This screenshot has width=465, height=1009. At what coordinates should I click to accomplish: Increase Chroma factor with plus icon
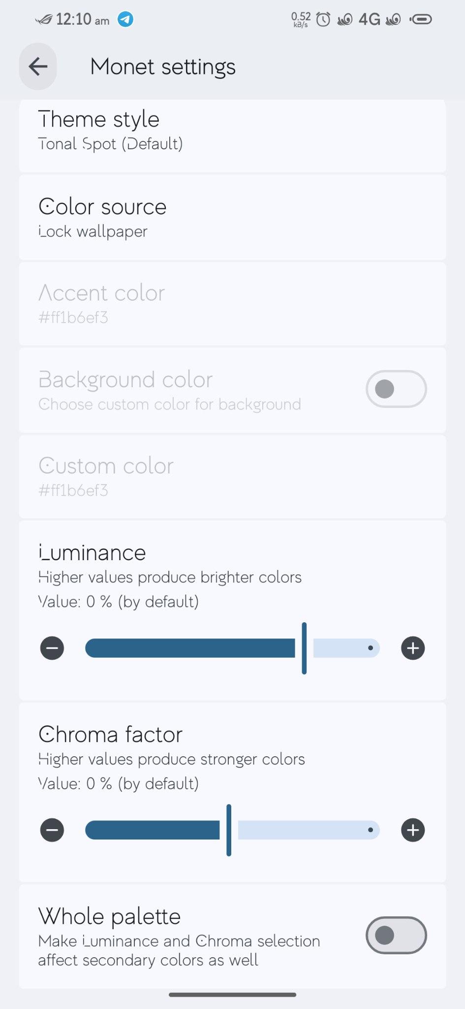413,830
